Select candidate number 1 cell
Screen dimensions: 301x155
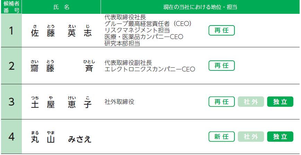[x=11, y=31]
